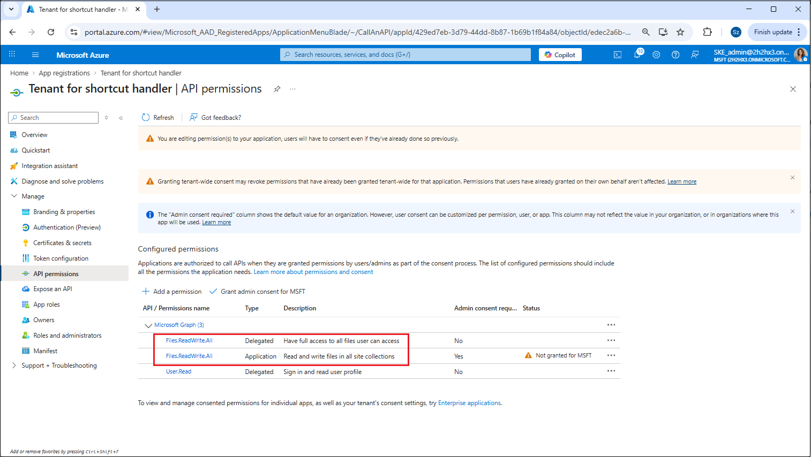The image size is (811, 457).
Task: Click the feedback icon in header
Action: (695, 55)
